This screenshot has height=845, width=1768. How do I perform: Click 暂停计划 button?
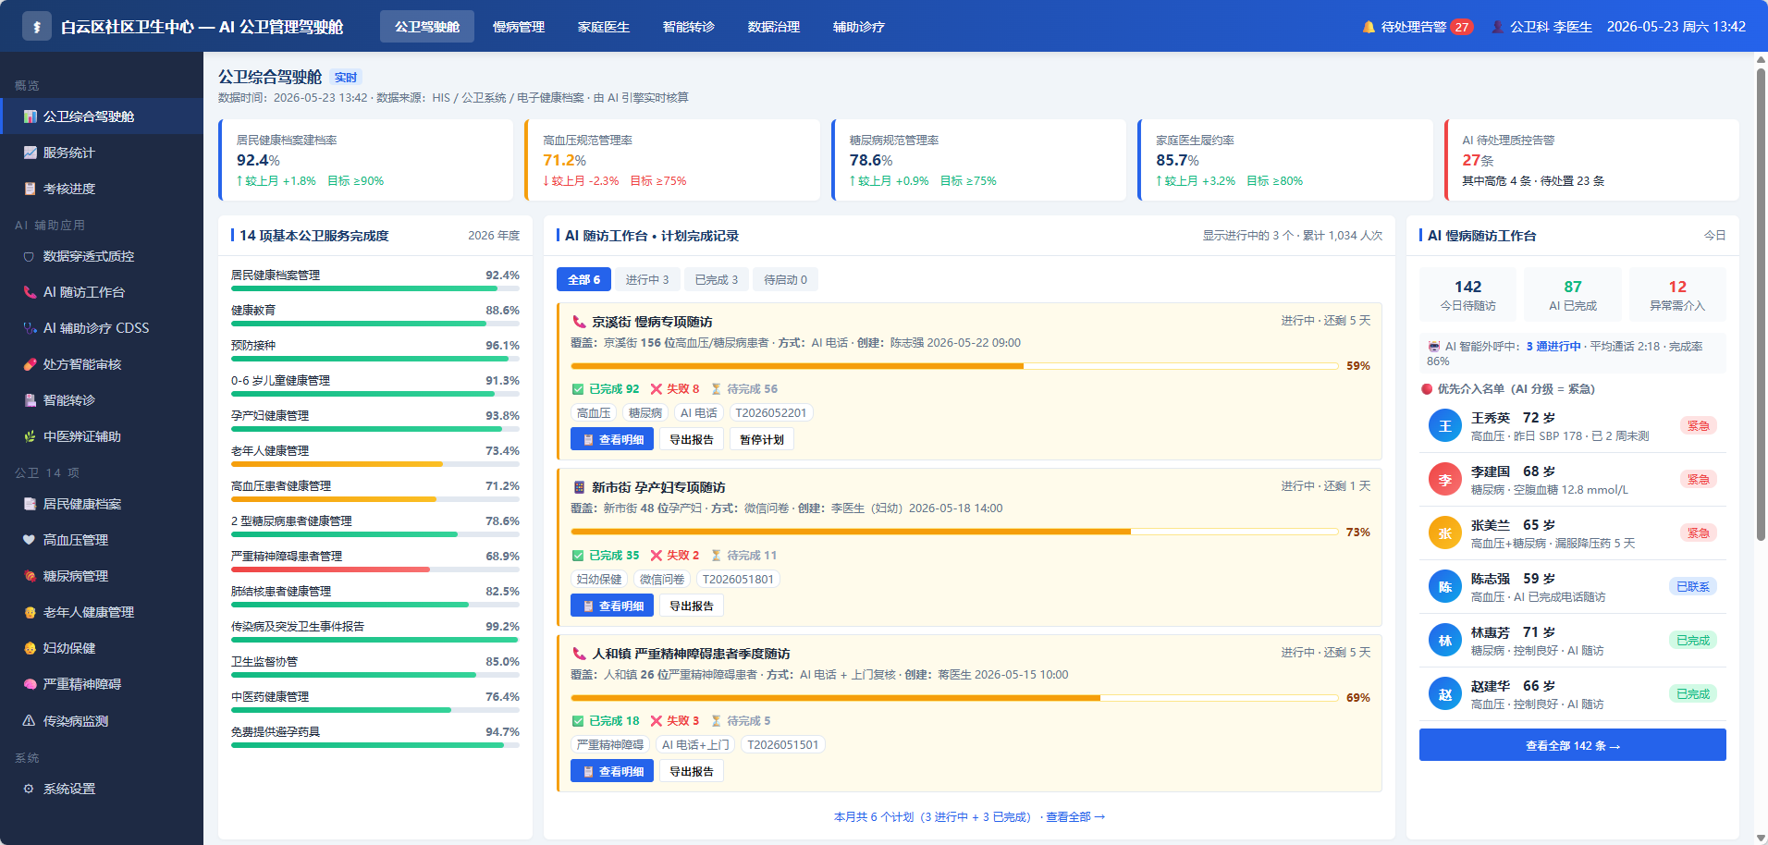[x=762, y=439]
